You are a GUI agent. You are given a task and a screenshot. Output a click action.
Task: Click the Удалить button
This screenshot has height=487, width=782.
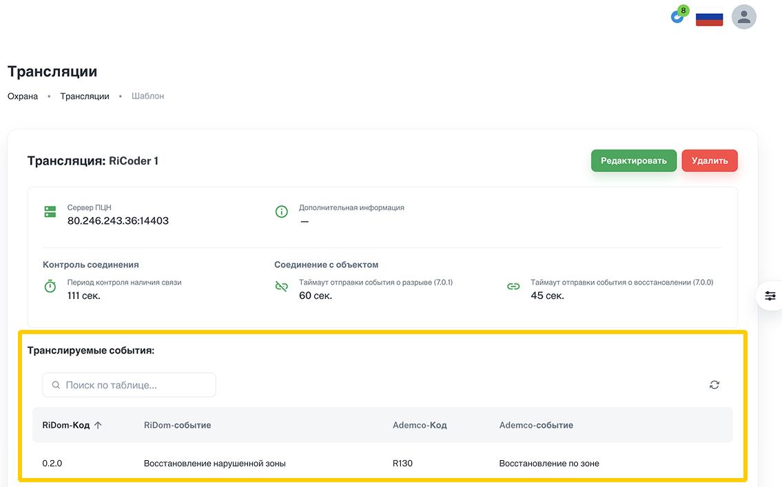pos(709,160)
